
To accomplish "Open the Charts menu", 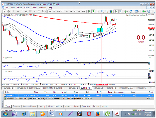I will [27, 8].
